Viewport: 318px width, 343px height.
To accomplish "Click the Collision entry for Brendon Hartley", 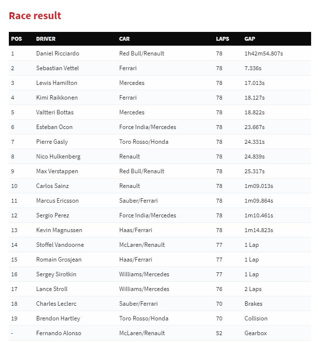I will click(x=256, y=318).
